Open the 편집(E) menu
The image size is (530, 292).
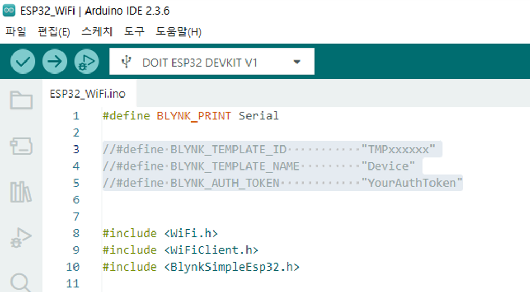54,32
